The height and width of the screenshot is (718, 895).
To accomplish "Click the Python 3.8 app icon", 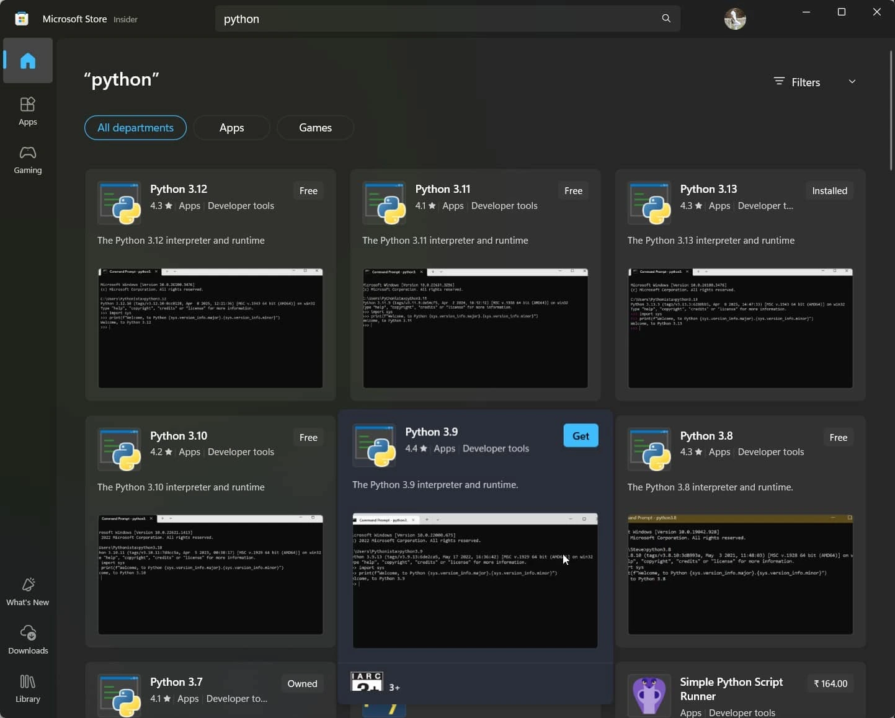I will [x=649, y=450].
